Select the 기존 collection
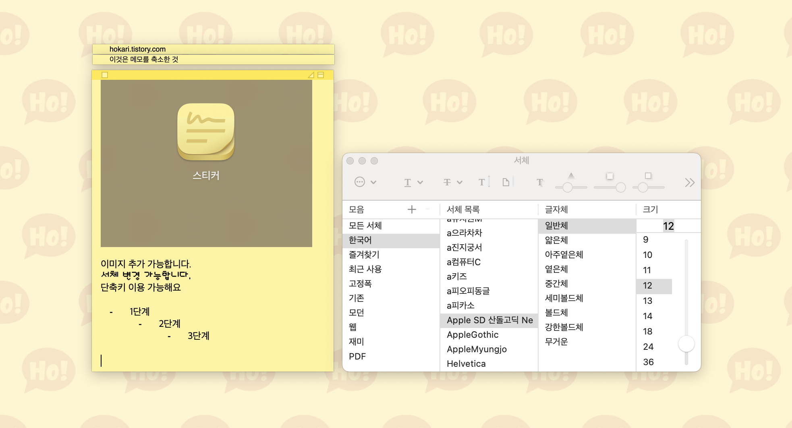This screenshot has width=792, height=428. click(x=391, y=298)
